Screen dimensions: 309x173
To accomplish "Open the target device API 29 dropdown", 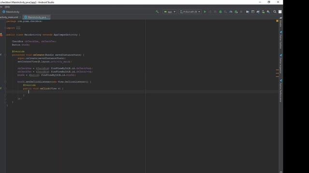I will [x=190, y=12].
